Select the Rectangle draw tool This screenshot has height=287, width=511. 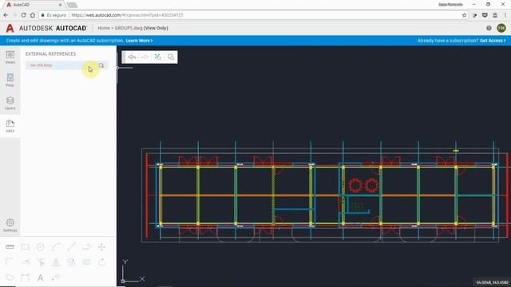pos(25,247)
